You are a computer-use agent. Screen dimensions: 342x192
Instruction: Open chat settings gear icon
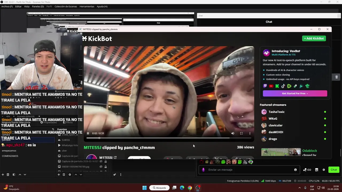324,170
